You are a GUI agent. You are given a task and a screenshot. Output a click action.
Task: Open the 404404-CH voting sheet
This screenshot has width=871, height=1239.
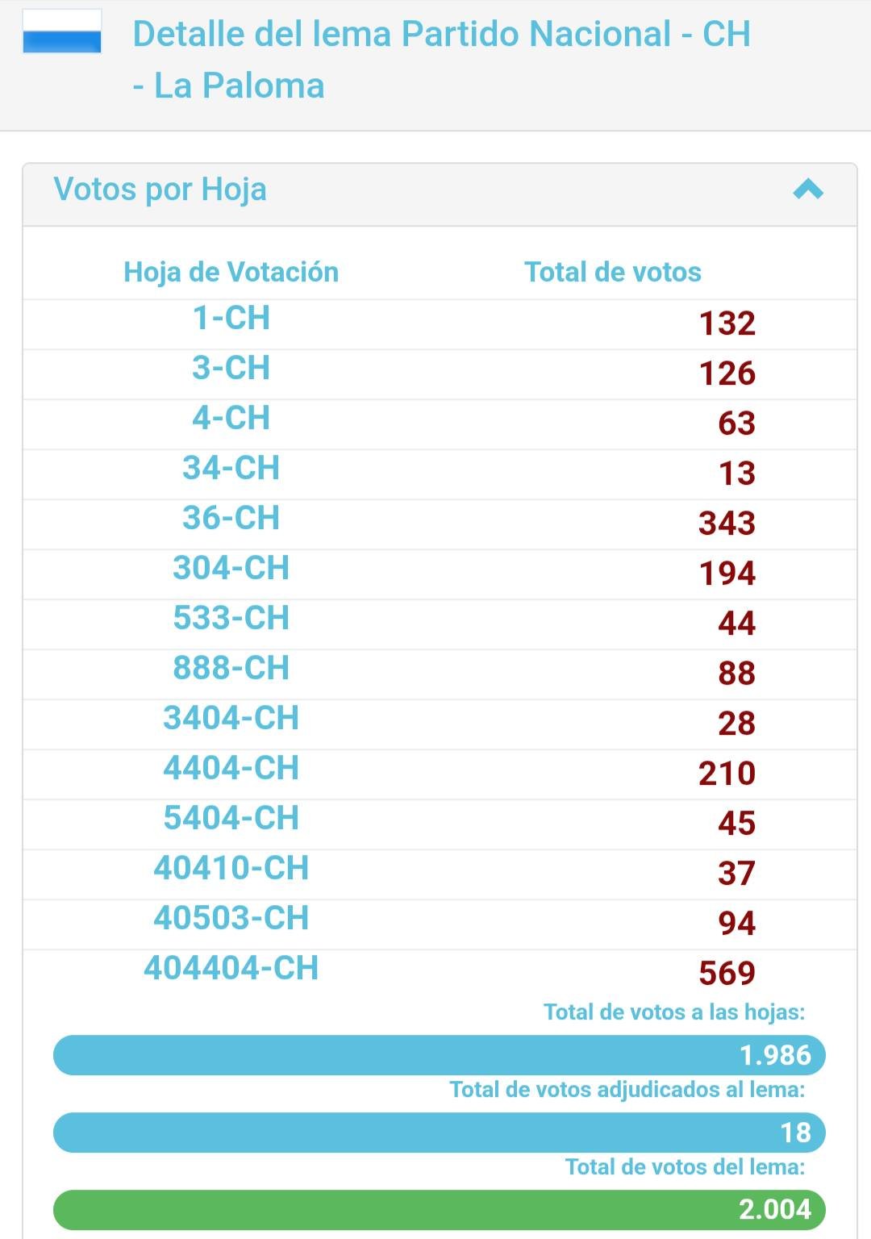231,968
